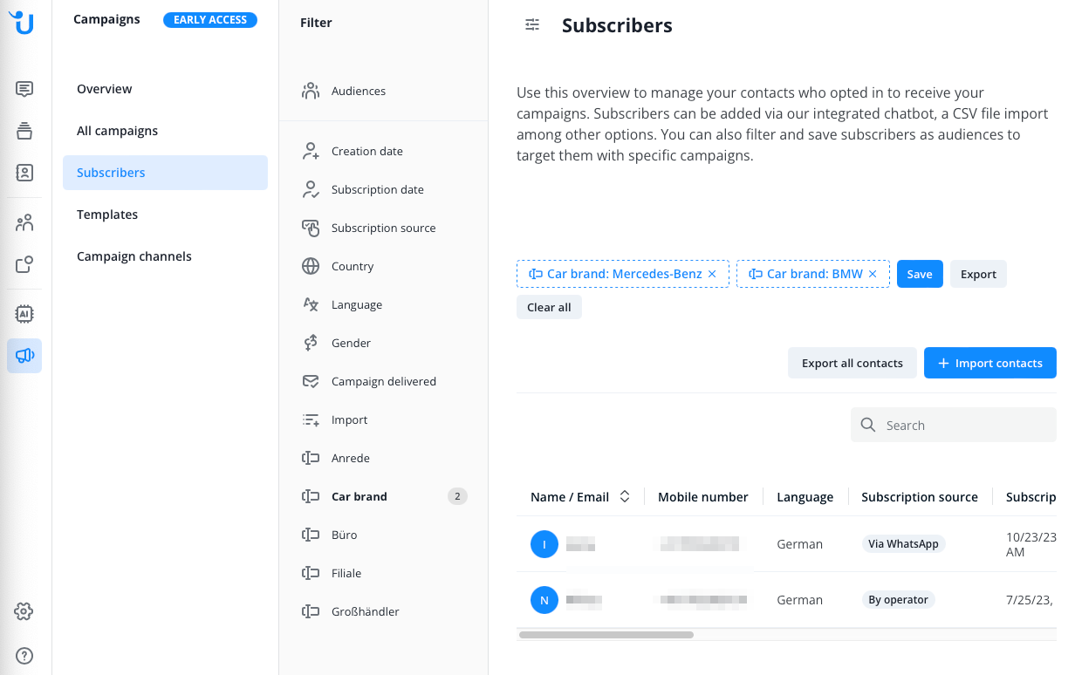1075x675 pixels.
Task: Toggle the filter panel sliders icon
Action: [x=532, y=25]
